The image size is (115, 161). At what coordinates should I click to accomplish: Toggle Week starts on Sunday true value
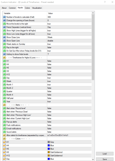click(69, 44)
